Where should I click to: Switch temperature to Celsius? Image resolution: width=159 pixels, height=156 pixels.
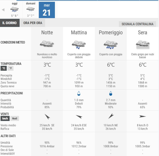tap(4, 68)
